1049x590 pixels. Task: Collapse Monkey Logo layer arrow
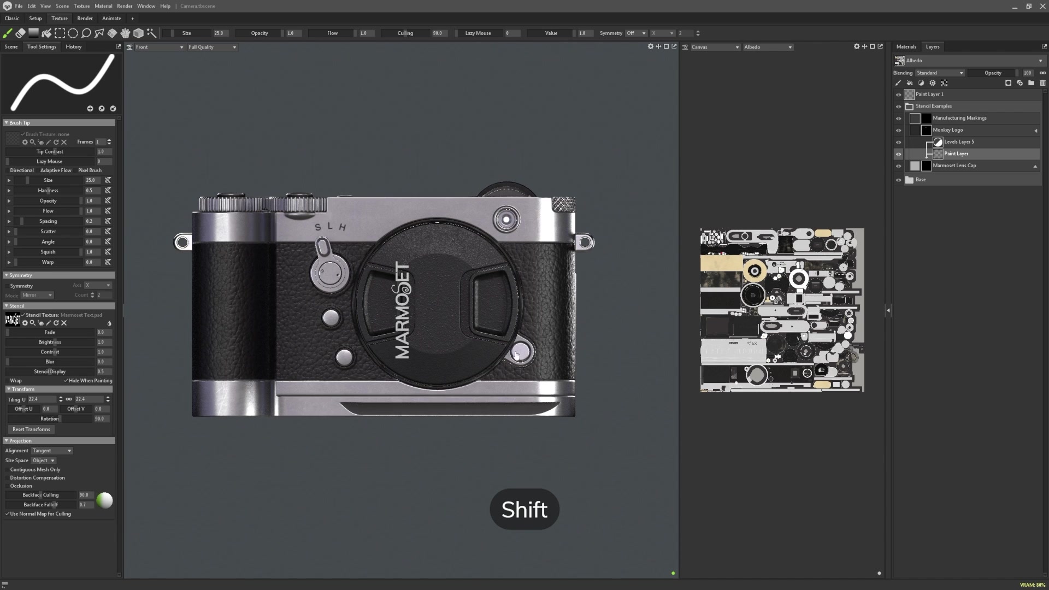click(1035, 131)
